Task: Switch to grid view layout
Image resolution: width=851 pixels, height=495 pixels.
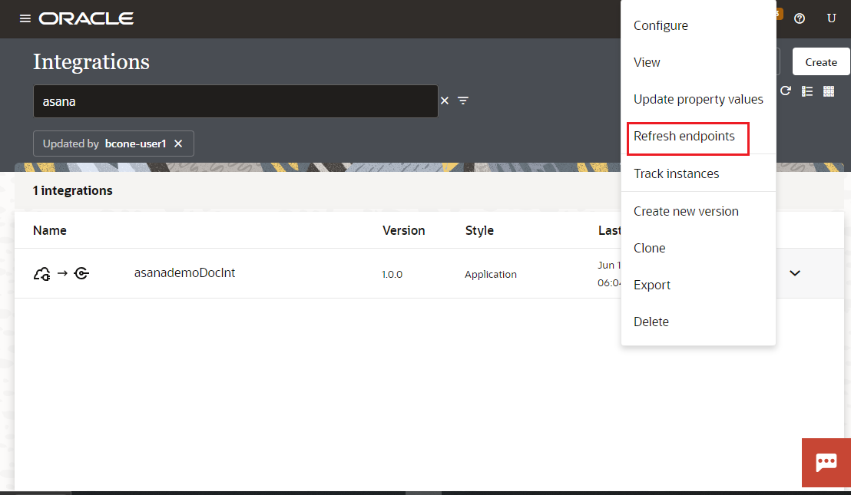Action: pyautogui.click(x=829, y=91)
